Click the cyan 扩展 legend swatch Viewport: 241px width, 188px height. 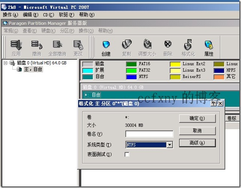click(88, 70)
